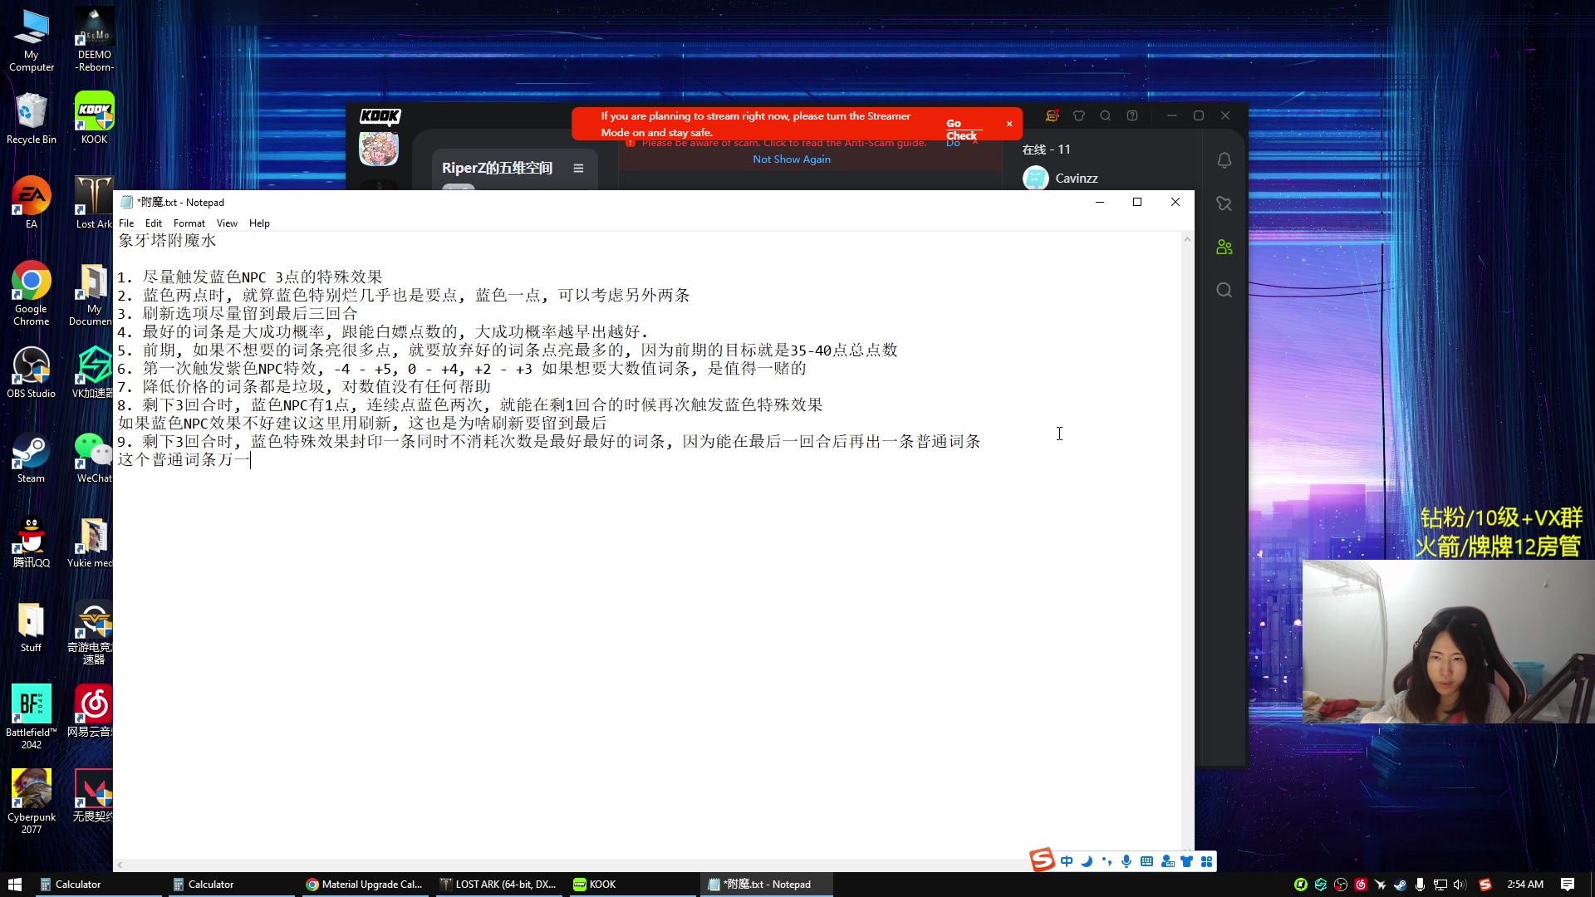Open the virtual keyboard icon in Sogou toolbar

coord(1147,861)
